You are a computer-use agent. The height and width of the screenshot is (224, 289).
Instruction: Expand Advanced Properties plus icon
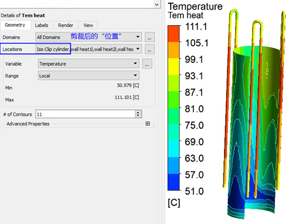[148, 124]
